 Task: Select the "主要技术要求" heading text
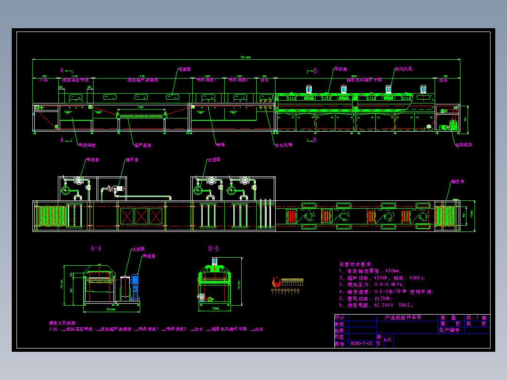point(356,264)
